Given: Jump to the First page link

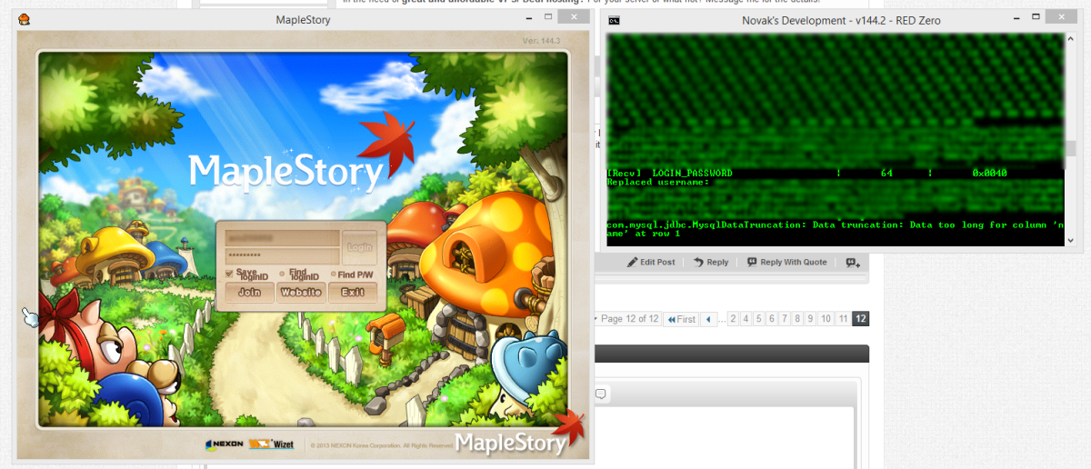Looking at the screenshot, I should click(681, 319).
